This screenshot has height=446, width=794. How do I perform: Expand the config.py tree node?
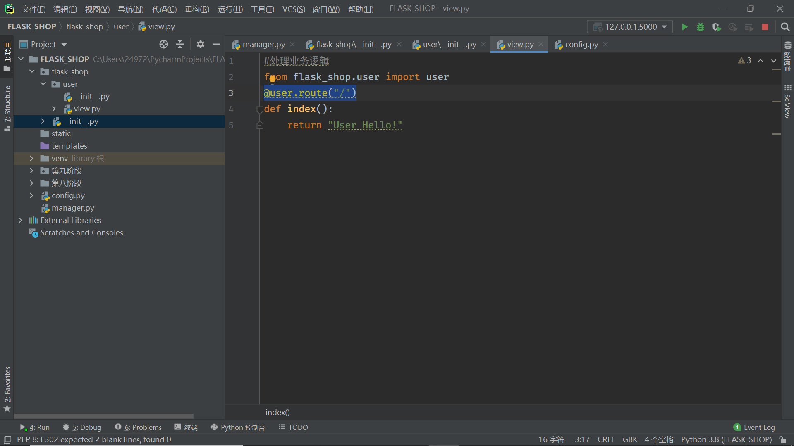pyautogui.click(x=31, y=195)
